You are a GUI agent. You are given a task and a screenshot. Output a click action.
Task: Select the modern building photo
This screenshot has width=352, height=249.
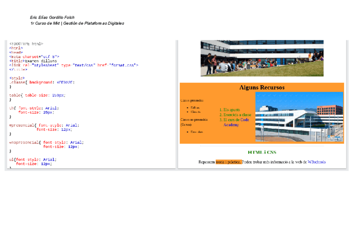click(x=299, y=117)
